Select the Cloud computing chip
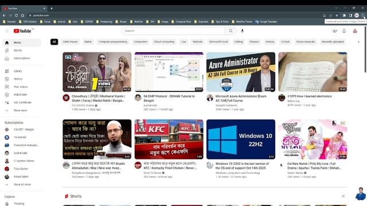Viewport: 367px width, 206px height. [164, 42]
